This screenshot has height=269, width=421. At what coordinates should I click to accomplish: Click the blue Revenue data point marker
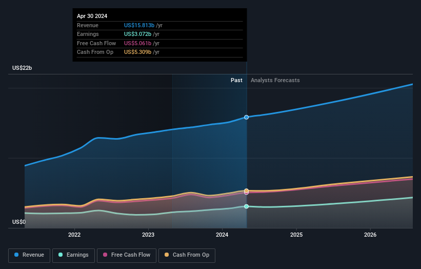click(246, 117)
